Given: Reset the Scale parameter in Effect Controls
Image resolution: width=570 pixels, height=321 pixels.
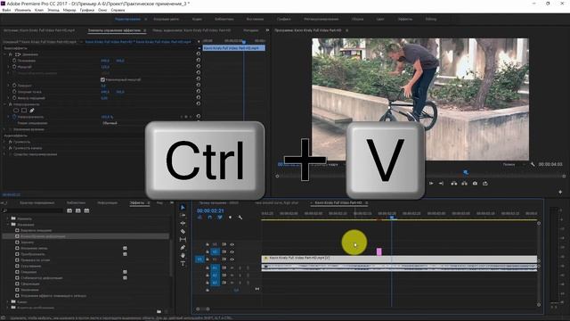Looking at the screenshot, I should coord(199,66).
